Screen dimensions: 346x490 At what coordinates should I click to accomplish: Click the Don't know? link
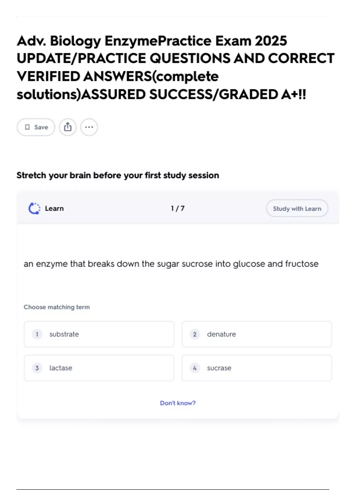(178, 403)
